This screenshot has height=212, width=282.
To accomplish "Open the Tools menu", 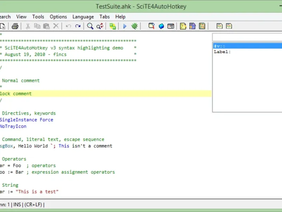I will coord(38,17).
